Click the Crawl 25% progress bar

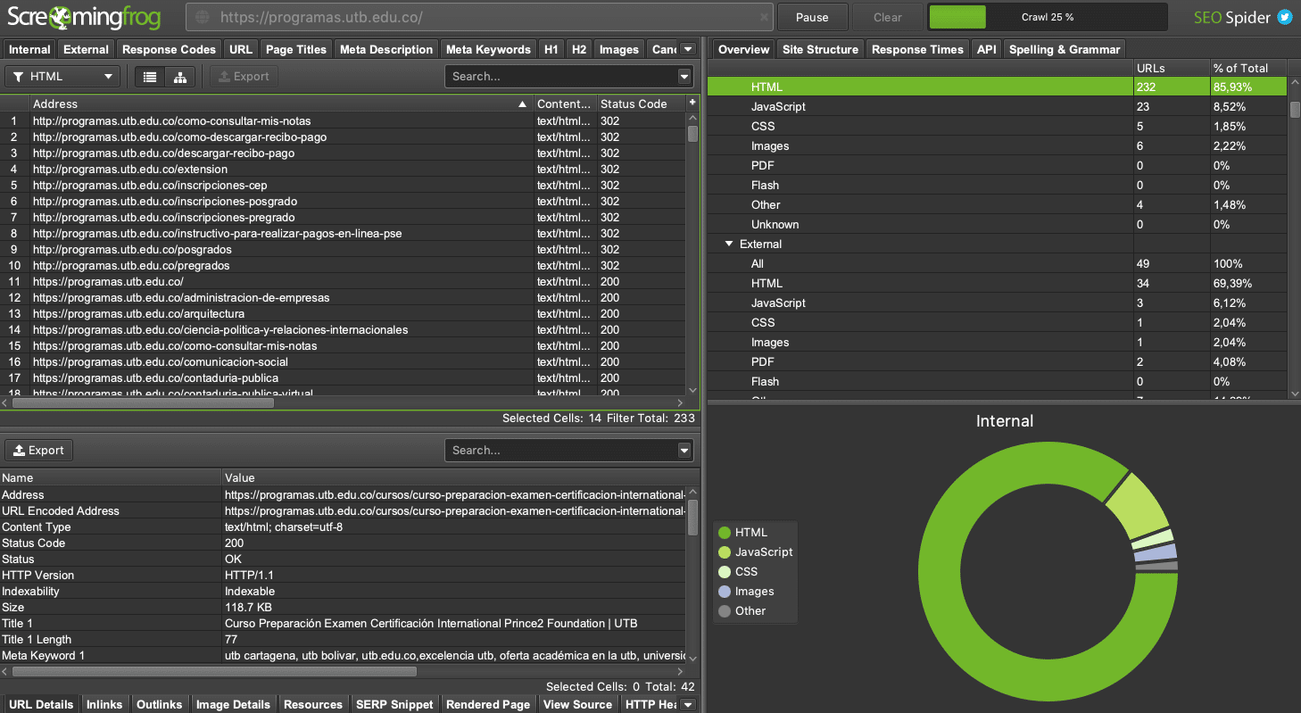1048,17
